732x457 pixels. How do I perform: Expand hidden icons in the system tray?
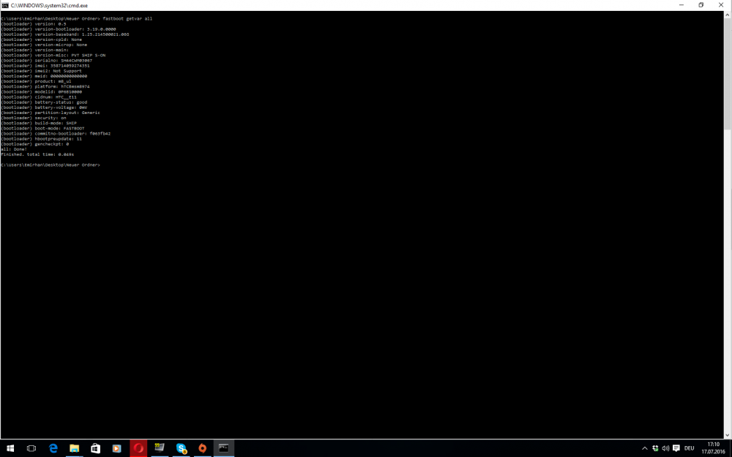[x=645, y=447]
